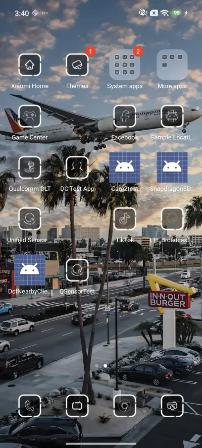Open the Phone dialer in the dock
Image resolution: width=202 pixels, height=448 pixels.
click(x=30, y=406)
